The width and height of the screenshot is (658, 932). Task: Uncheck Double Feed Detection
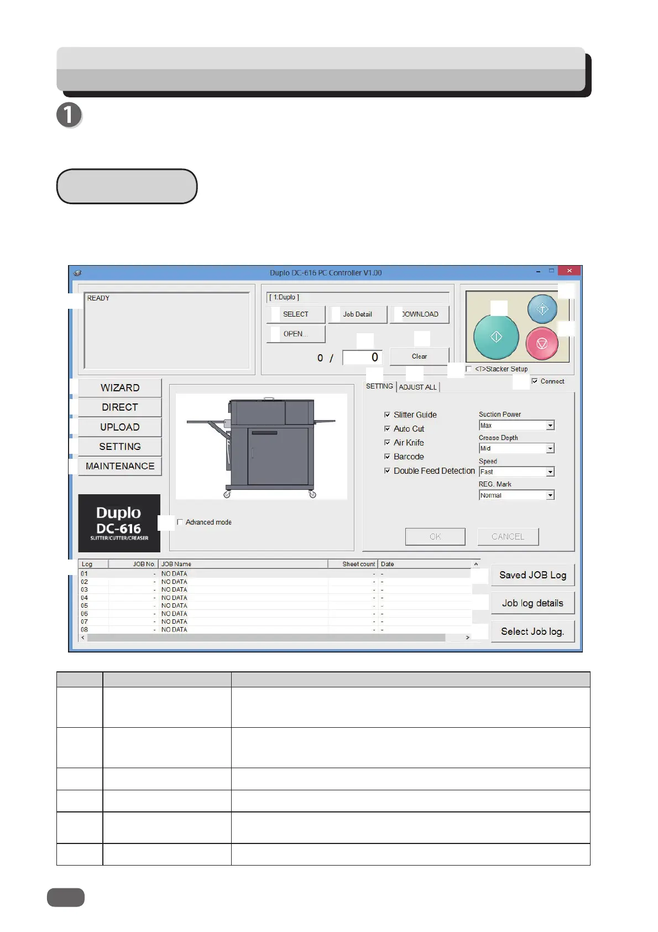387,470
